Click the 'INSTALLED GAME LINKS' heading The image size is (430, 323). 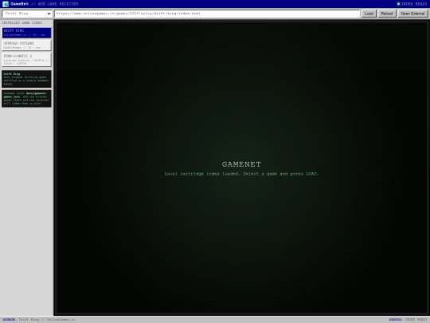point(22,22)
